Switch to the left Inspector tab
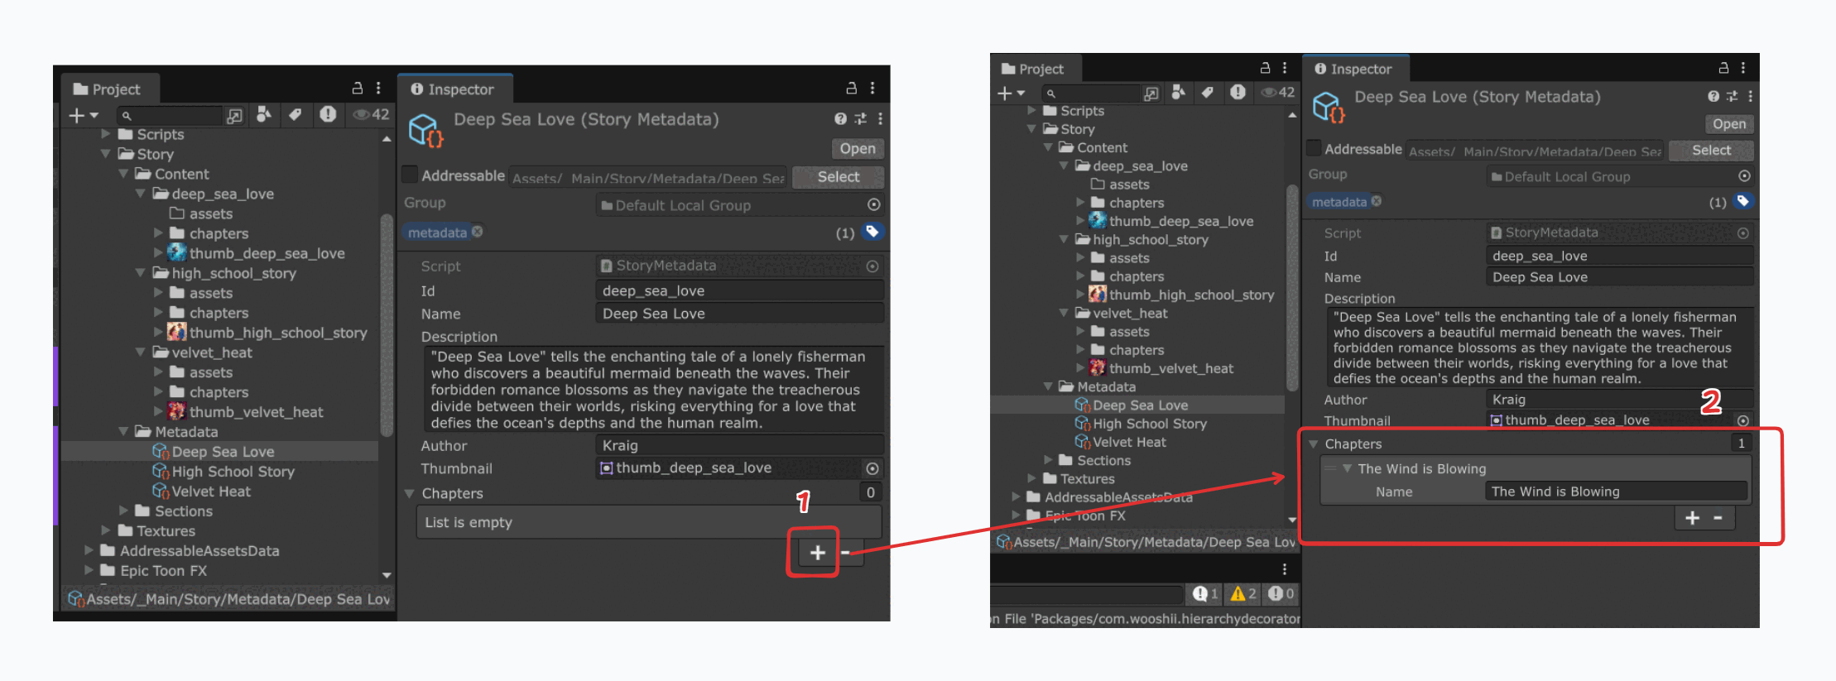Screen dimensions: 1836x681 pyautogui.click(x=453, y=89)
